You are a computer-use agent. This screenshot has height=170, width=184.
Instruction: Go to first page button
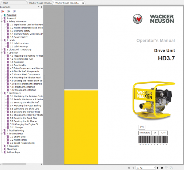(x=129, y=168)
